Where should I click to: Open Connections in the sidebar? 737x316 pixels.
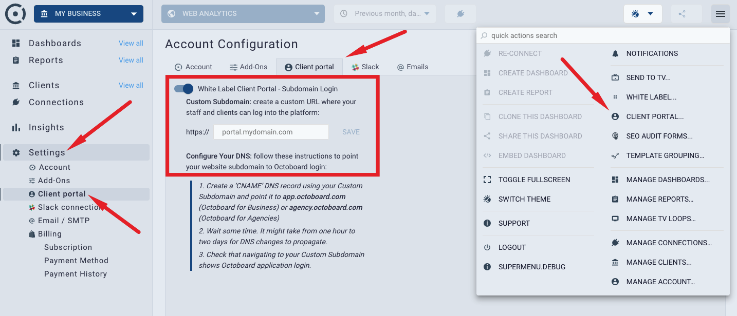(x=56, y=102)
